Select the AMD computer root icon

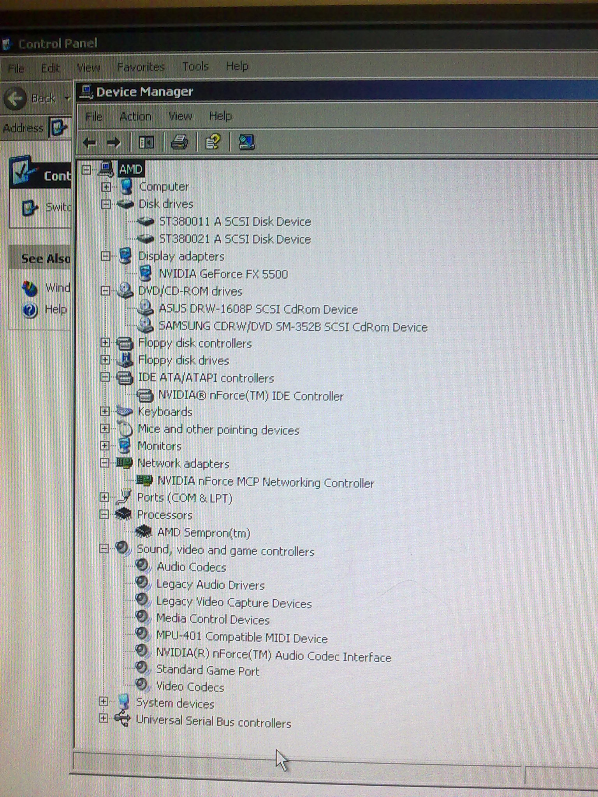pyautogui.click(x=106, y=169)
